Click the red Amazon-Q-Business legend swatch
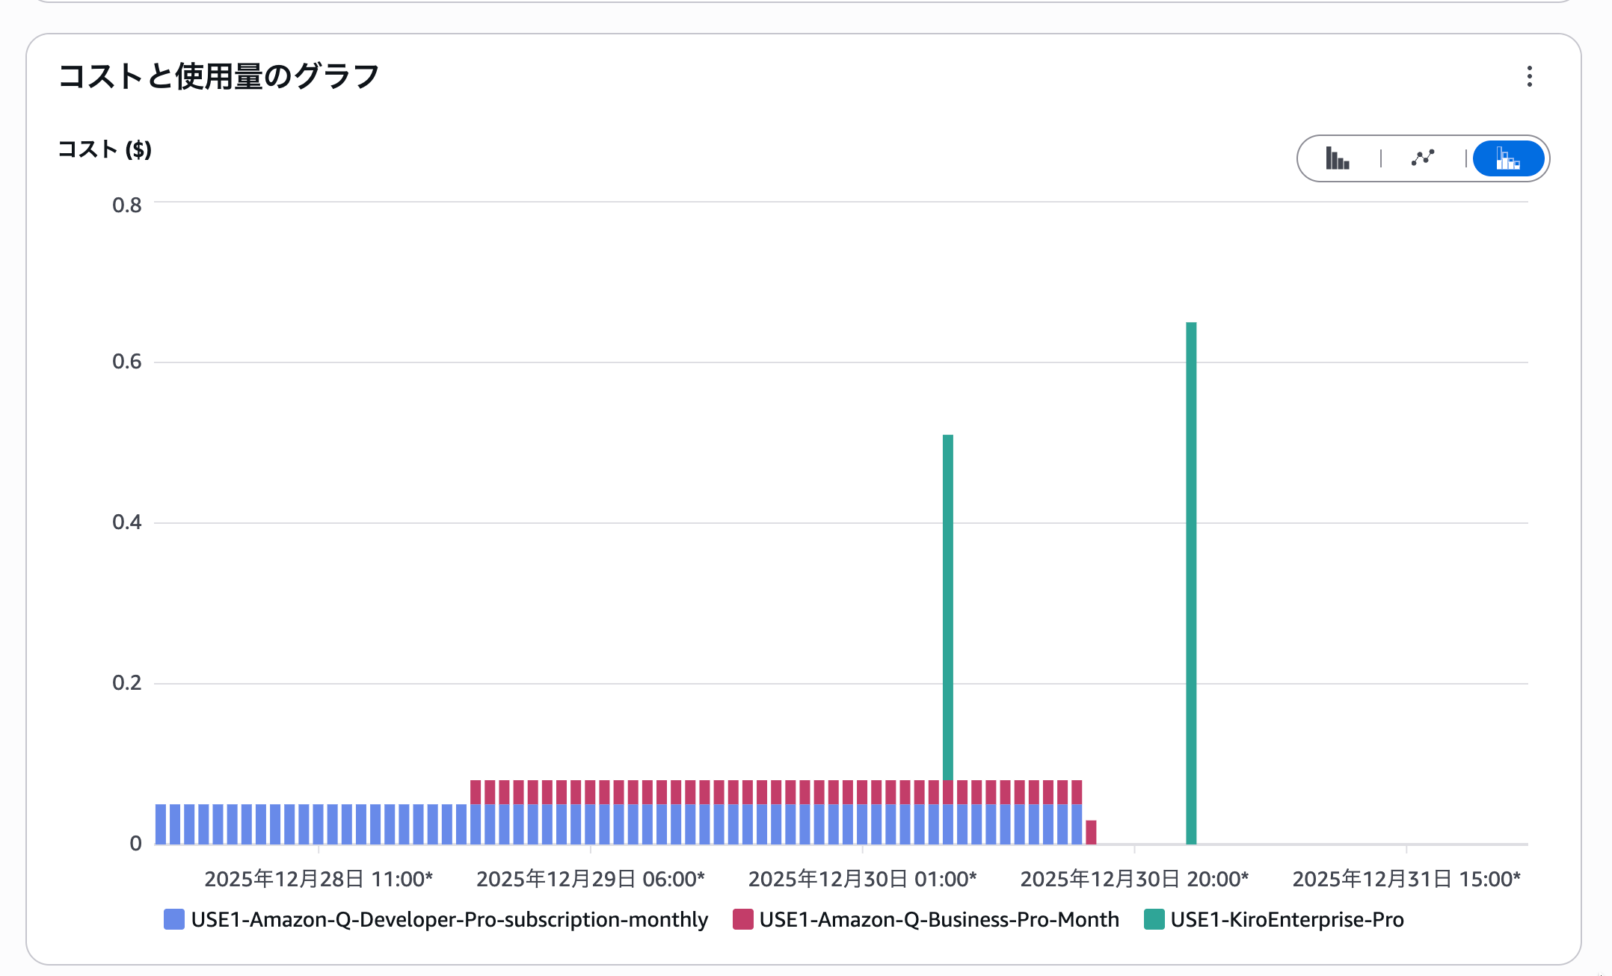The width and height of the screenshot is (1612, 976). 742,919
